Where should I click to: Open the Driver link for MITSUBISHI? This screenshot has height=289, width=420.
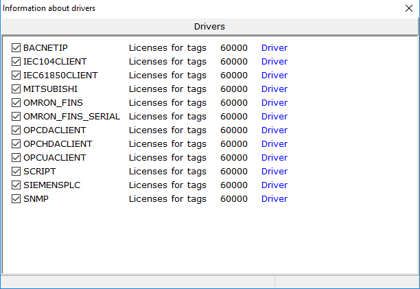275,89
